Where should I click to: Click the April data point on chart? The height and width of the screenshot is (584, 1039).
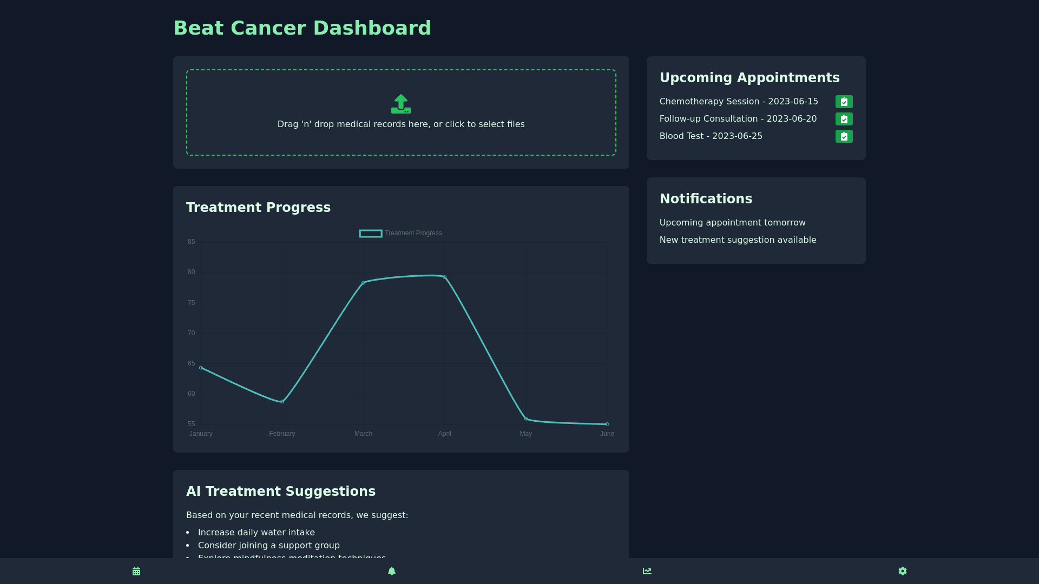[x=445, y=277]
